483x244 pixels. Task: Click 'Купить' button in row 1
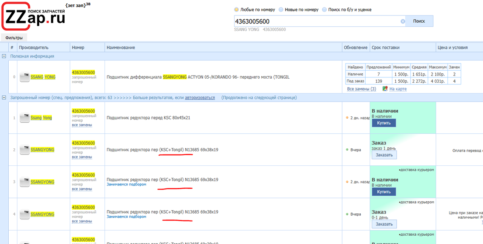[384, 123]
